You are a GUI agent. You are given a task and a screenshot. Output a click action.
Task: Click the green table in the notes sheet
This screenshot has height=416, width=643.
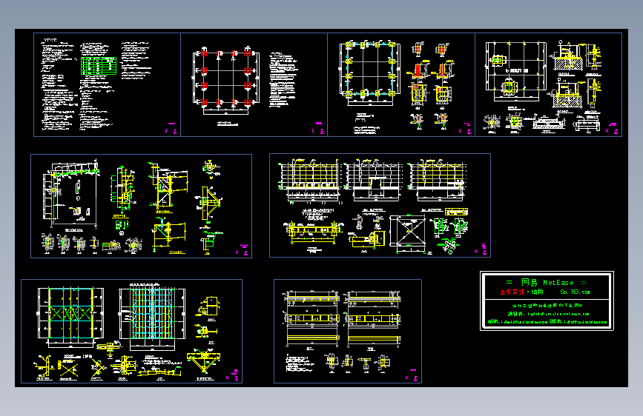click(x=99, y=66)
